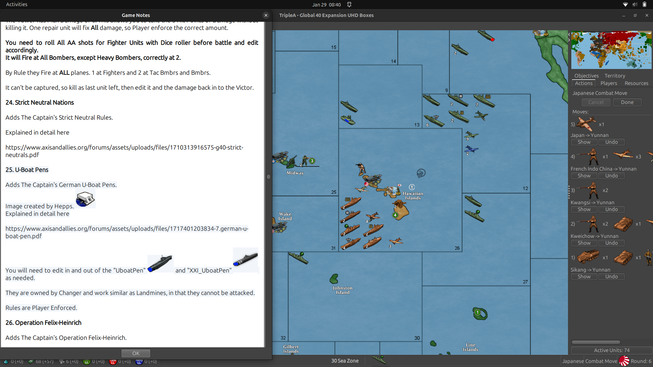Image resolution: width=653 pixels, height=367 pixels.
Task: Click the horizontal scrollbar below the Moves list
Action: coord(596,342)
